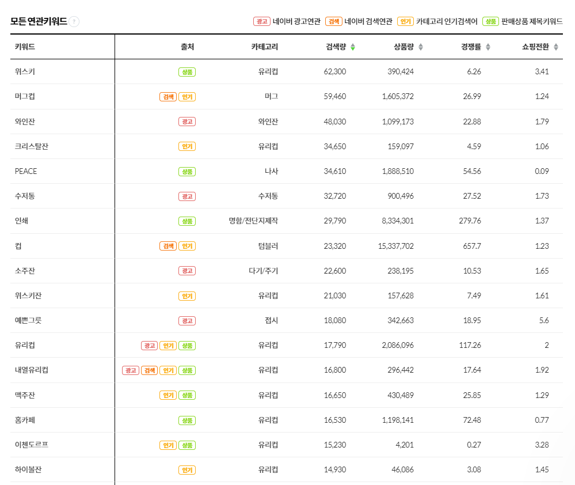Sort by 경쟁률 using its arrow icon
Image resolution: width=575 pixels, height=485 pixels.
488,47
